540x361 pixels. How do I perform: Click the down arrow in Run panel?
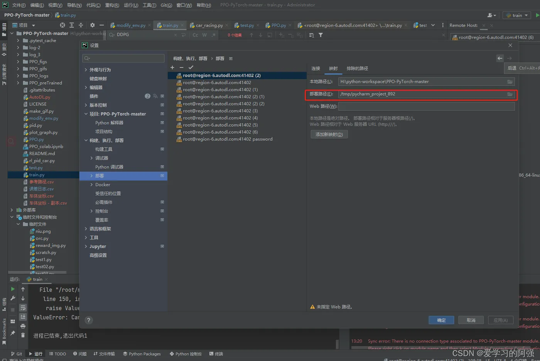click(x=23, y=298)
